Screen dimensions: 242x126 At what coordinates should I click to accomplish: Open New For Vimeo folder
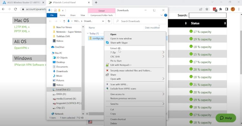pos(64,27)
